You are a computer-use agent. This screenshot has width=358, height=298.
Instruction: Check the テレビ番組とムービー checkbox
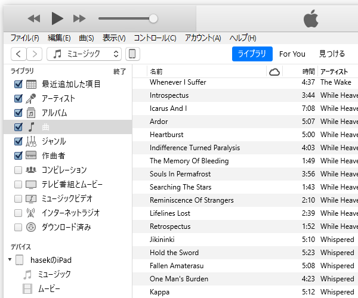pyautogui.click(x=18, y=184)
